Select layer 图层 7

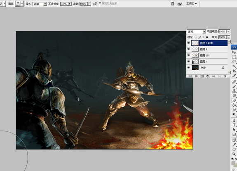[209, 62]
